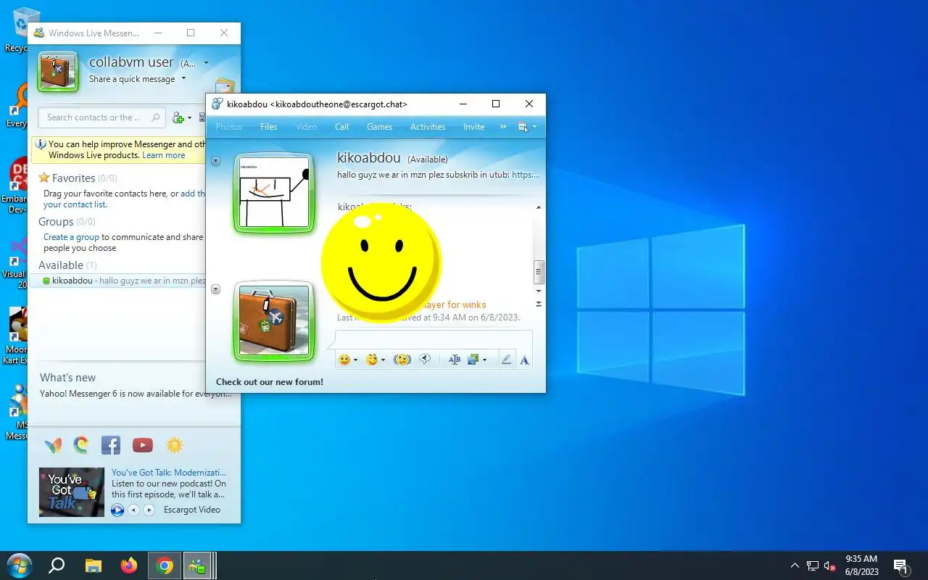Click the chat message input box

point(434,341)
